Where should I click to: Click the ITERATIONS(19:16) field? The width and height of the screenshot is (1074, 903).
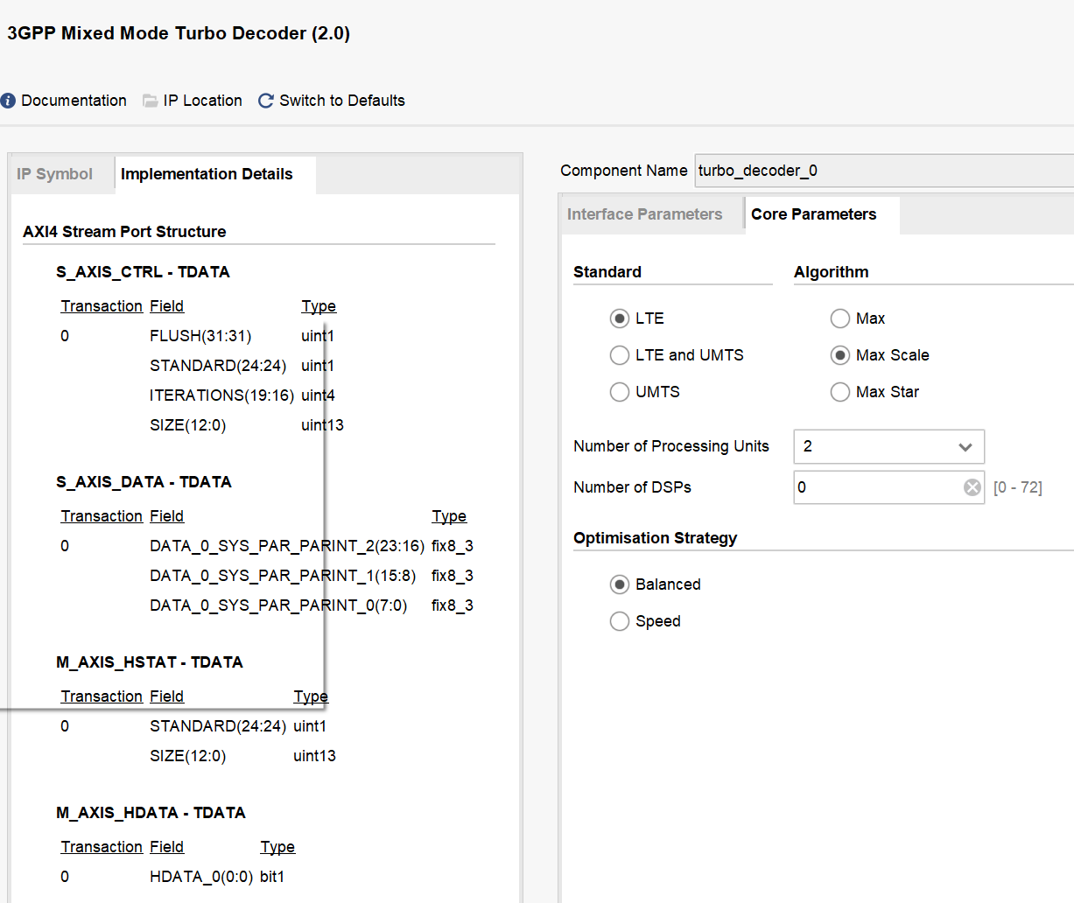pyautogui.click(x=221, y=395)
